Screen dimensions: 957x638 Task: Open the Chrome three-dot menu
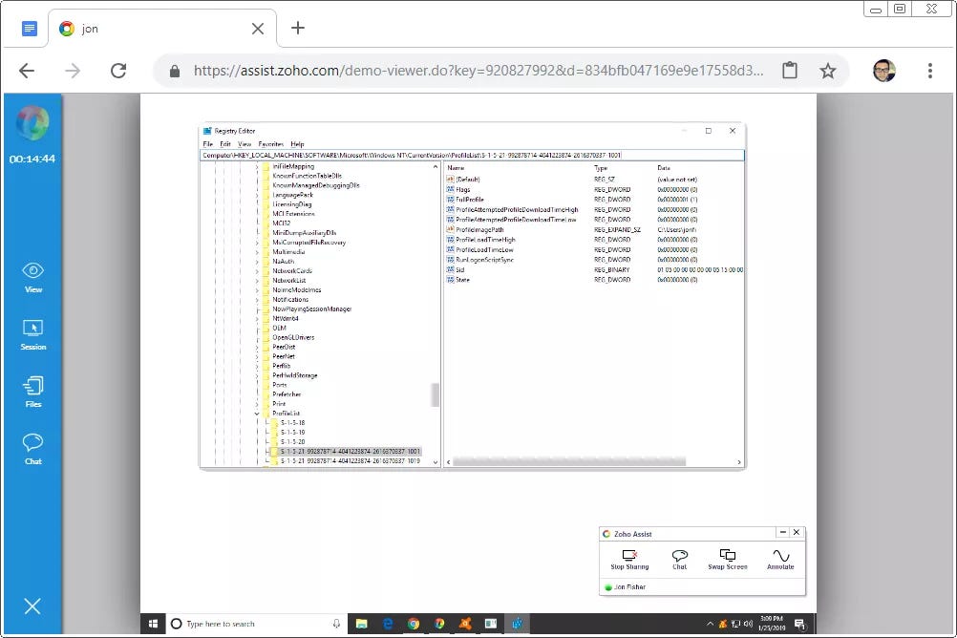click(930, 71)
